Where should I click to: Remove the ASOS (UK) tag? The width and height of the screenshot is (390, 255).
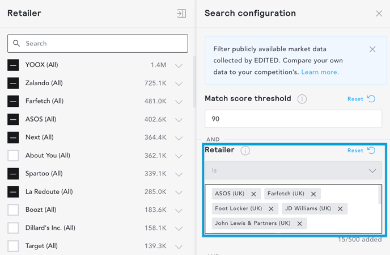coord(253,194)
